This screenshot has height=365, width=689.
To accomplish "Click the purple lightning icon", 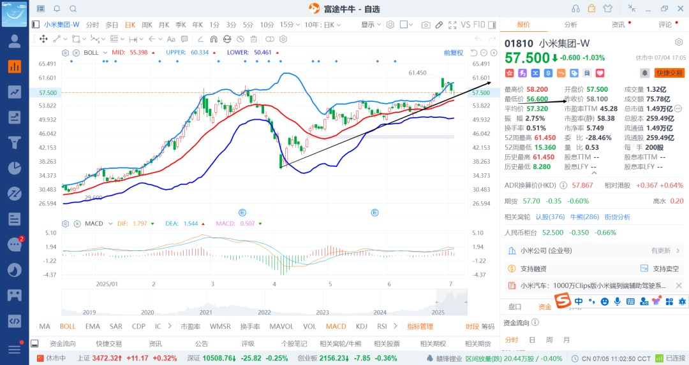I will (x=522, y=73).
